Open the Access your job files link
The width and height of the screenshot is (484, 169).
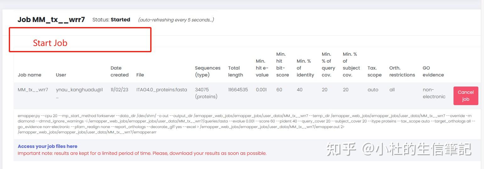tap(47, 146)
